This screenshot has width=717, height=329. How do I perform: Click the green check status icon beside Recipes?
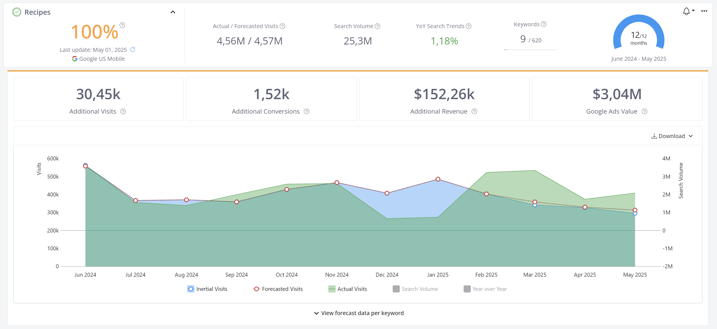pos(17,12)
